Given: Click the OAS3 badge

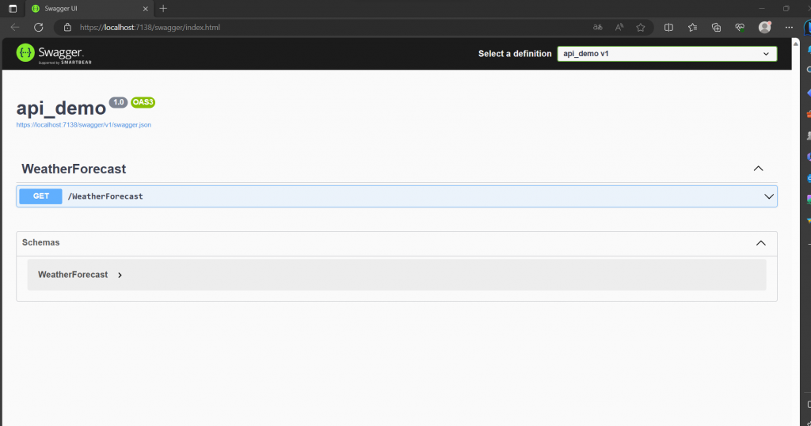Looking at the screenshot, I should 143,102.
